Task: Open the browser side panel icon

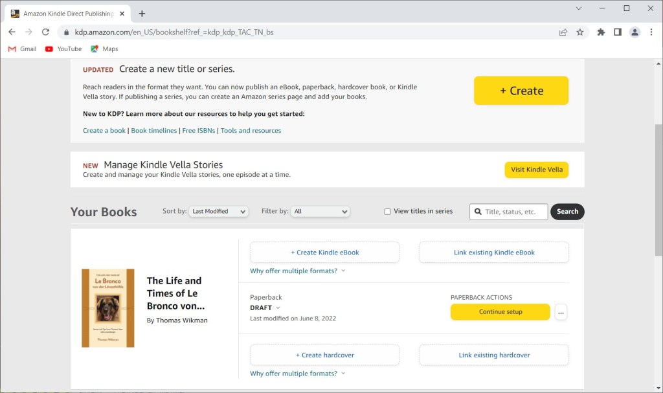Action: pyautogui.click(x=618, y=31)
